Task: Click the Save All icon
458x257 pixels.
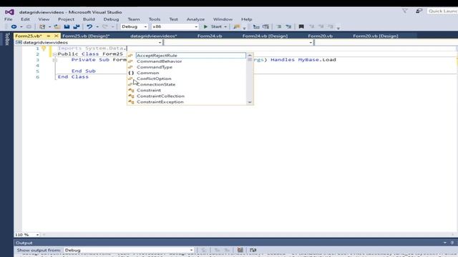Action: (x=77, y=26)
